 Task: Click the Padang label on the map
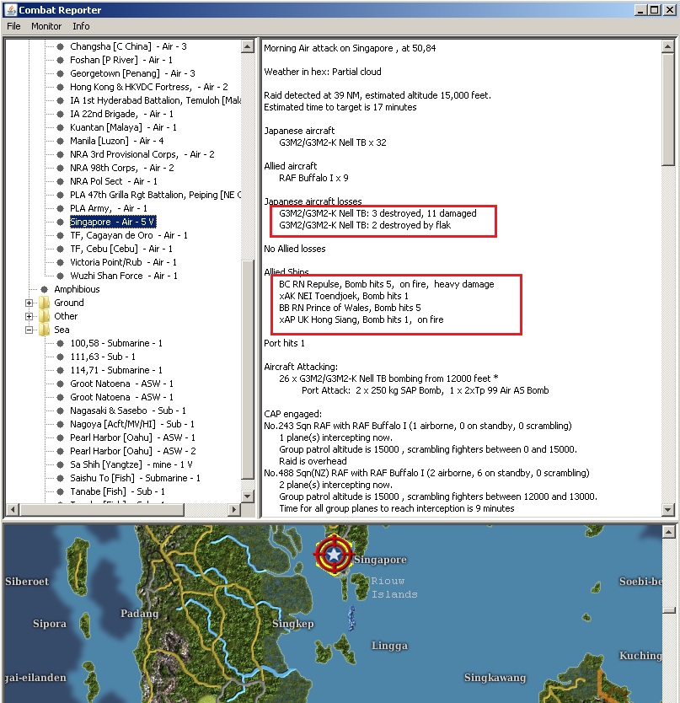pos(139,614)
